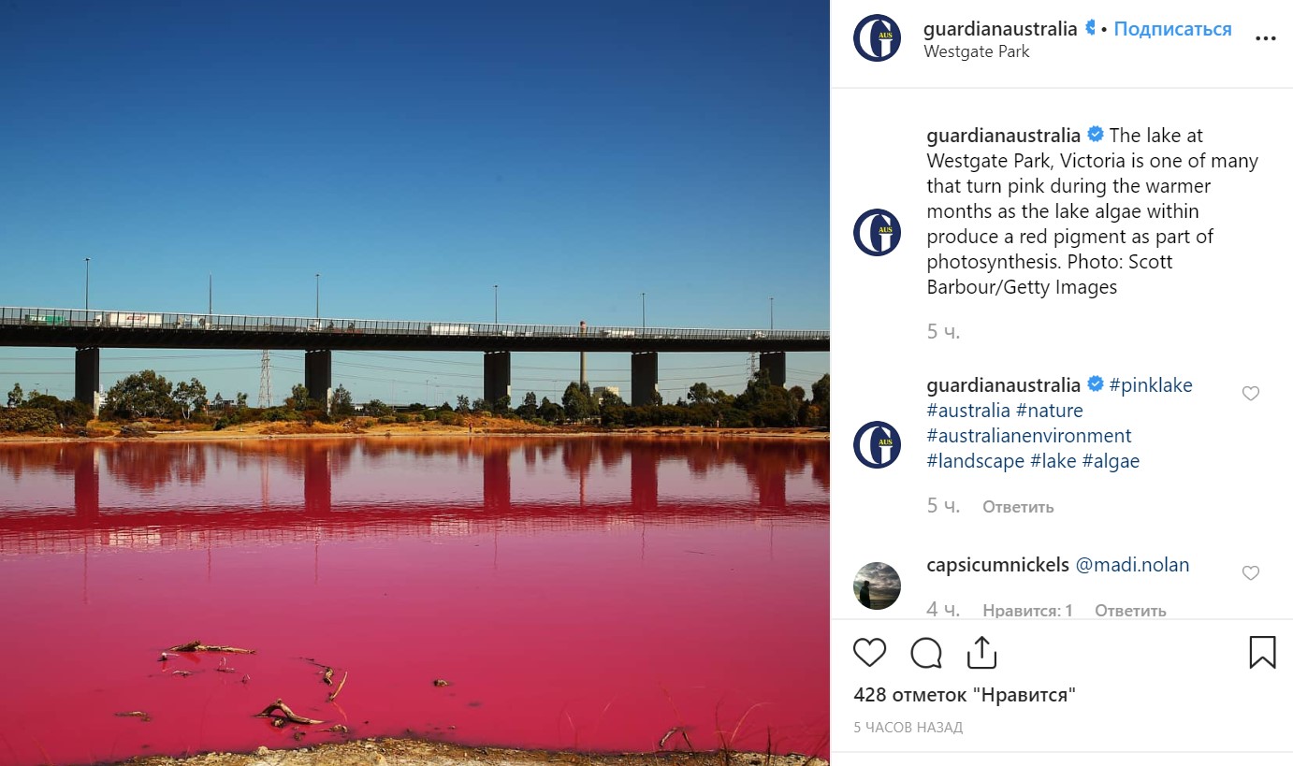Screen dimensions: 1293x766
Task: Open the #pinklake hashtag
Action: tap(1151, 384)
